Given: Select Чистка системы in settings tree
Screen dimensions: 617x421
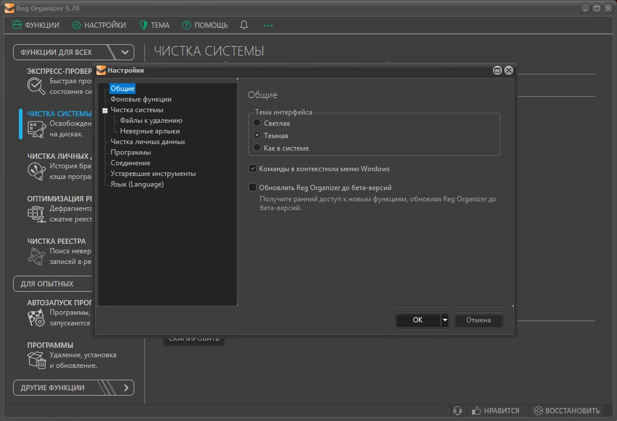Looking at the screenshot, I should [x=137, y=110].
